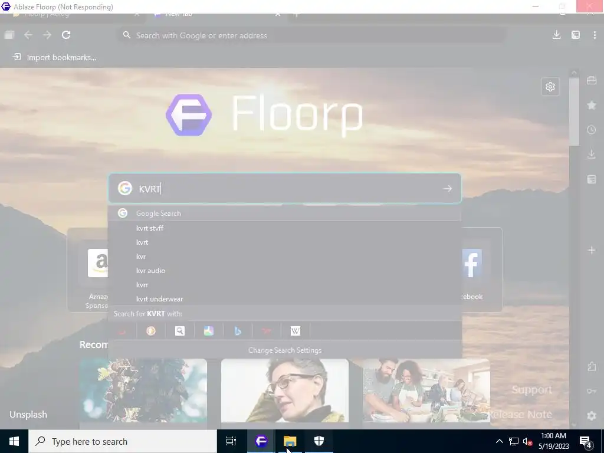Image resolution: width=604 pixels, height=453 pixels.
Task: Search KVRT with Wikipedia icon
Action: click(x=296, y=331)
